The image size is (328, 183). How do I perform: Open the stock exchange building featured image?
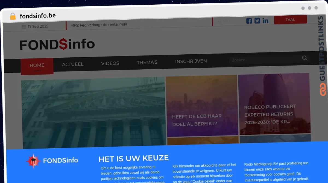point(93,113)
